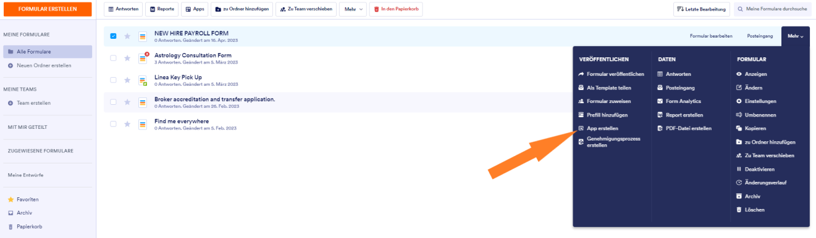This screenshot has width=816, height=238.
Task: Choose App erstellen from menu
Action: coord(597,128)
